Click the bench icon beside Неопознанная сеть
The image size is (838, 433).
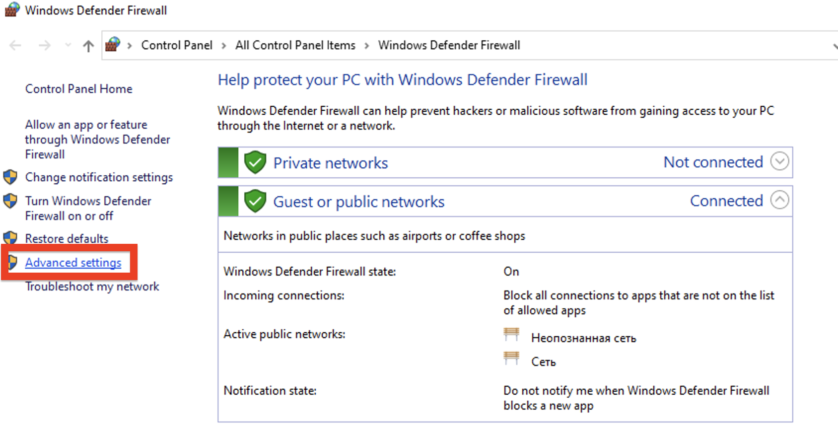[511, 334]
